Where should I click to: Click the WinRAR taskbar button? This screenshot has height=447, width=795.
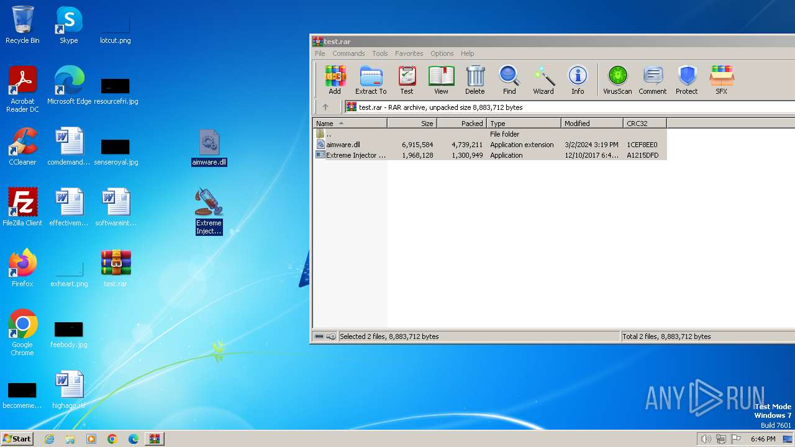(155, 439)
